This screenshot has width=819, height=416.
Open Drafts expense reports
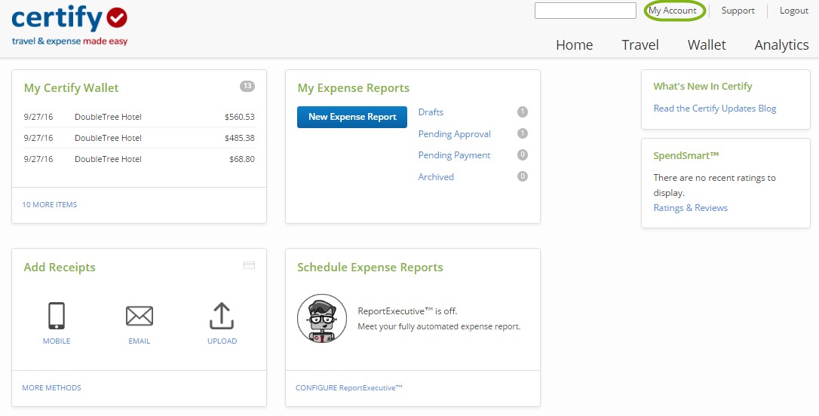(x=431, y=112)
